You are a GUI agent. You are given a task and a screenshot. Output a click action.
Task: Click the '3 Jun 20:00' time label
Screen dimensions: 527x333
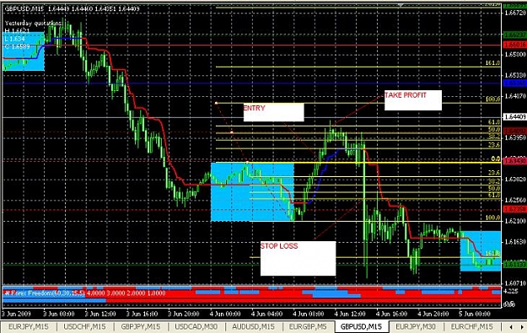[184, 314]
